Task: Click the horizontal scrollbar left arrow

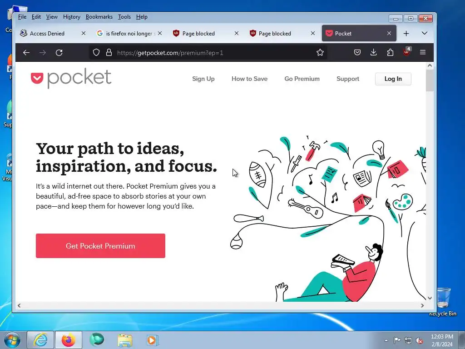Action: [19, 305]
